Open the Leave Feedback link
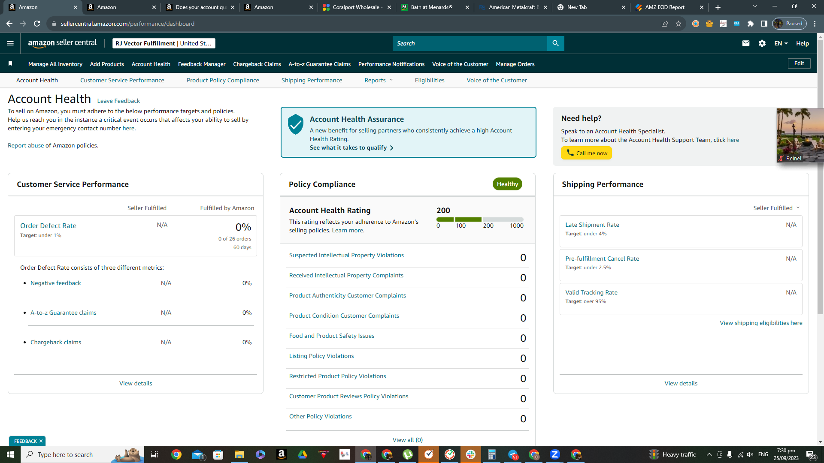 pyautogui.click(x=118, y=101)
